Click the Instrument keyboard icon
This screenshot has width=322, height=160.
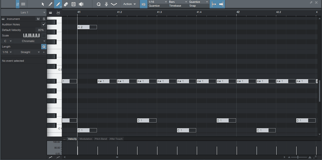tap(3, 19)
